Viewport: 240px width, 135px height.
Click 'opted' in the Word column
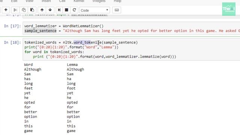coord(29,102)
